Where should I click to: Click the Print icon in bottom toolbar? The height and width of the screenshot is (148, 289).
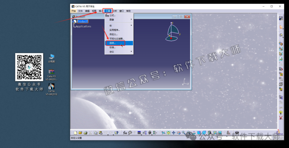click(x=86, y=133)
